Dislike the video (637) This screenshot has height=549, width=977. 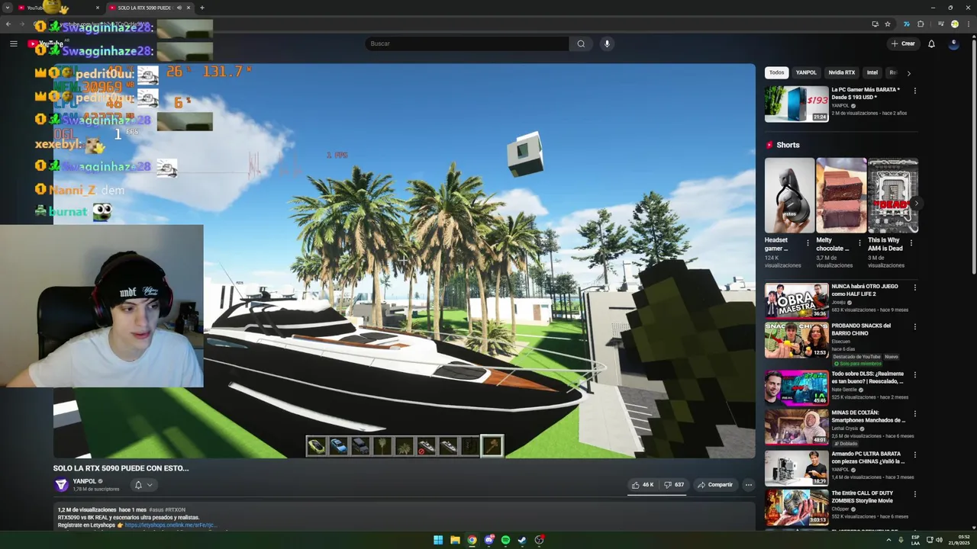point(673,485)
